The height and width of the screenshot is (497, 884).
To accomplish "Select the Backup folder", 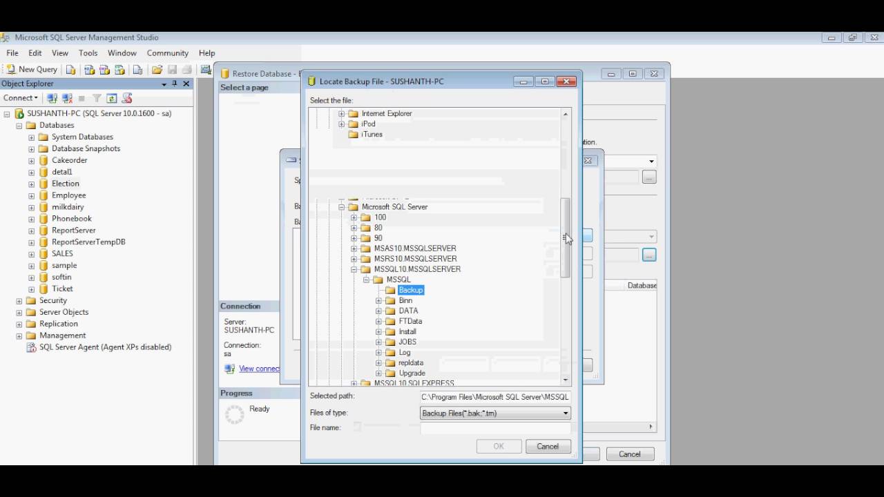I will 411,290.
